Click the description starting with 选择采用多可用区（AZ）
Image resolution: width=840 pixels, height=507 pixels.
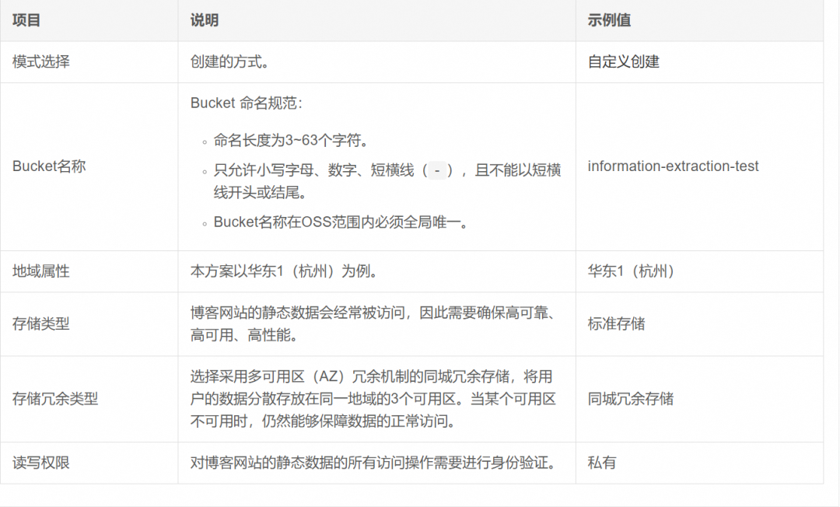(373, 399)
